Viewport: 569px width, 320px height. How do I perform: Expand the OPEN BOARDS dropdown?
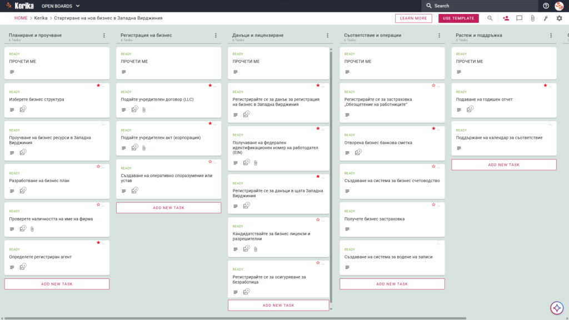coord(61,6)
